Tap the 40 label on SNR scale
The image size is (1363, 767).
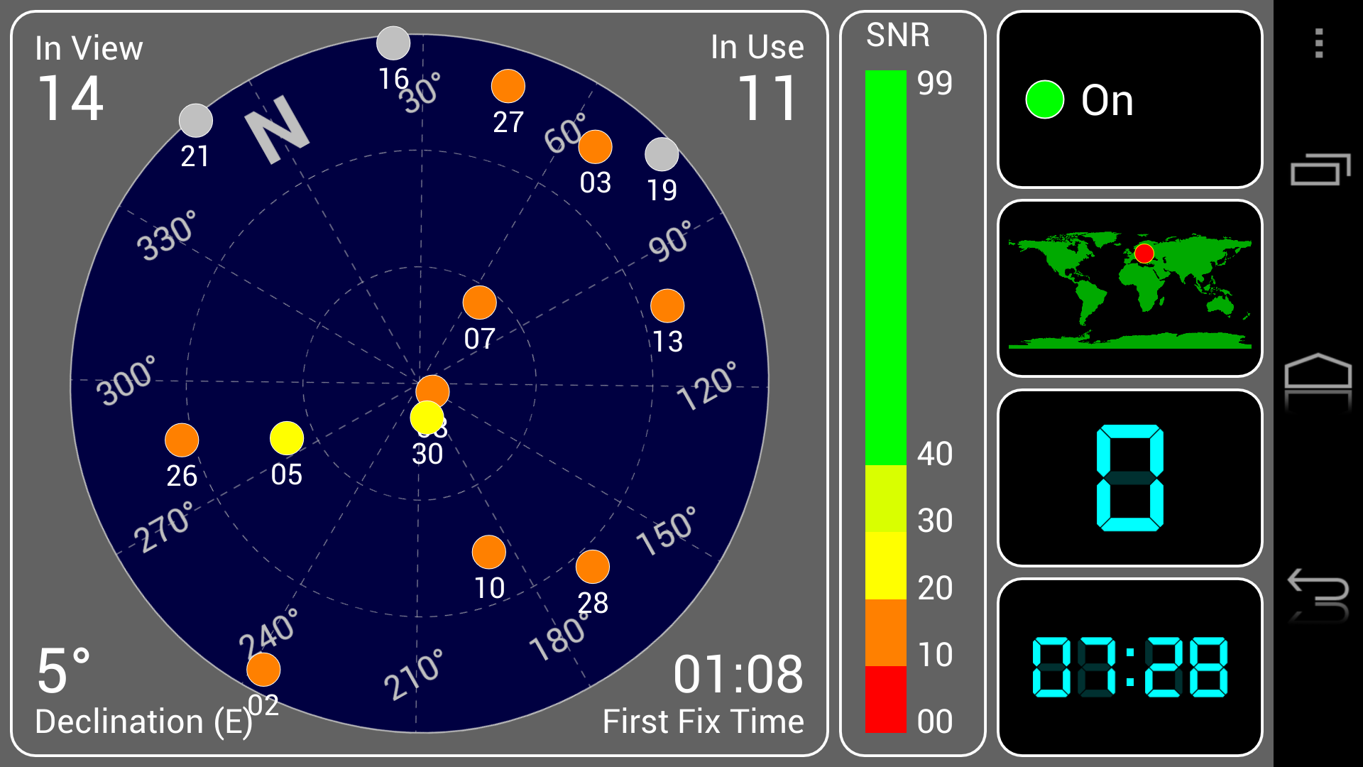pos(935,454)
